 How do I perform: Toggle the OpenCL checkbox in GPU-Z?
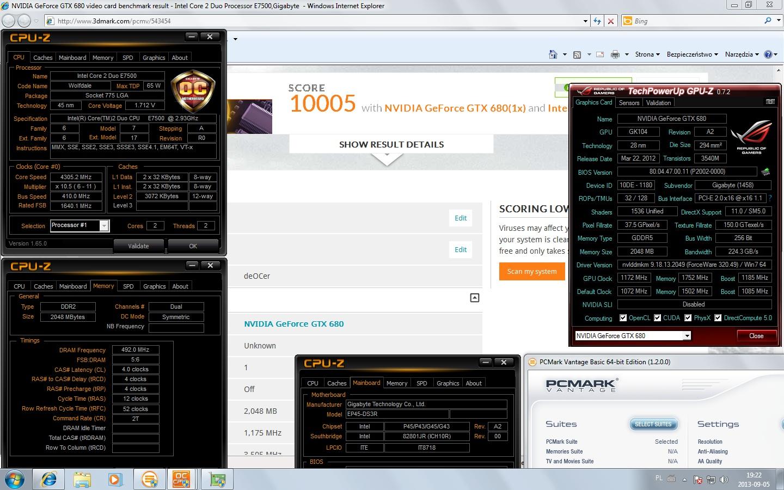tap(623, 318)
